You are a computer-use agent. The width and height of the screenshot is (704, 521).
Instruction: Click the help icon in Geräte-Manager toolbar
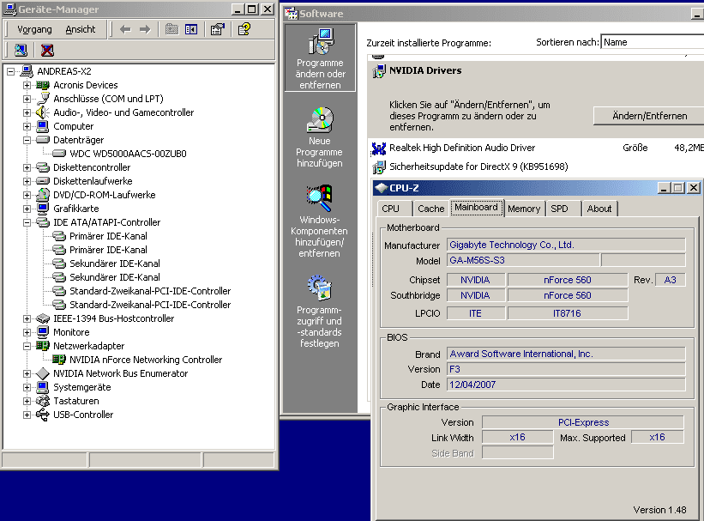tap(244, 30)
